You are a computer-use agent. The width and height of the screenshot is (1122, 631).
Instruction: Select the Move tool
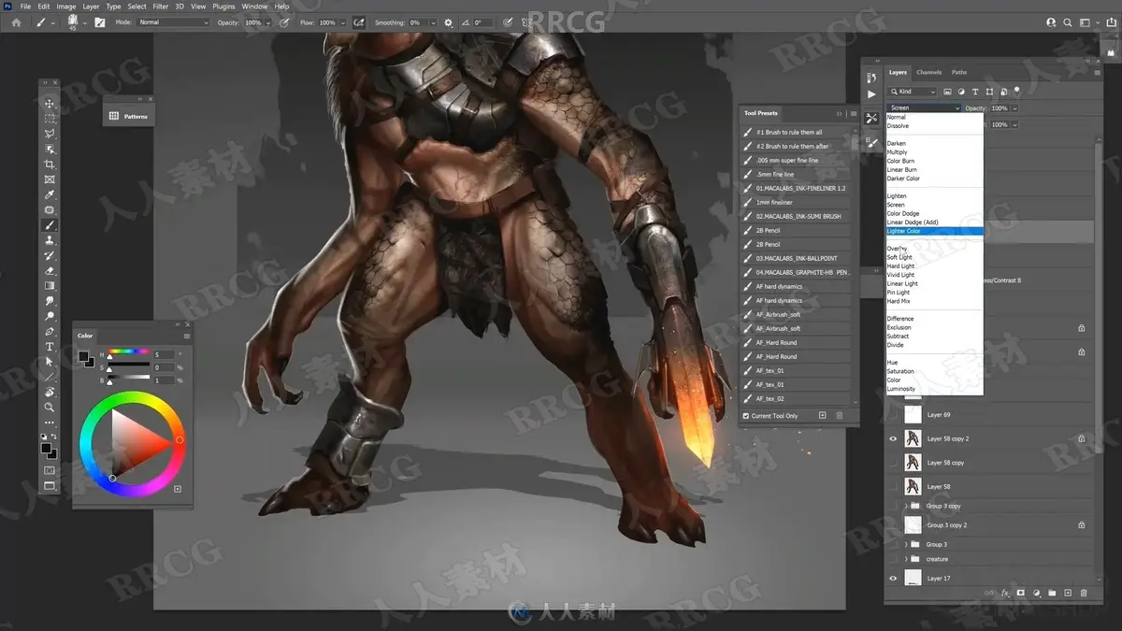click(50, 104)
